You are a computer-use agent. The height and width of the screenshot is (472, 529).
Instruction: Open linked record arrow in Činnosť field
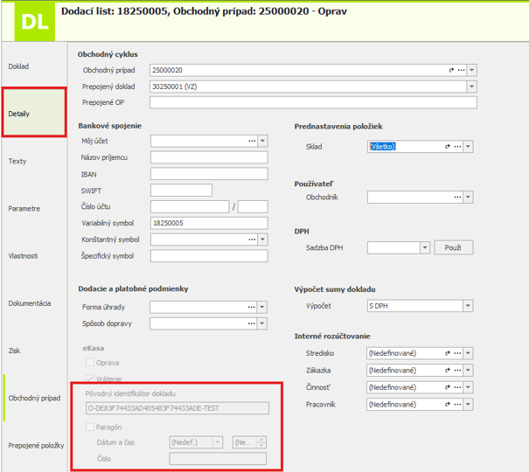click(x=448, y=387)
